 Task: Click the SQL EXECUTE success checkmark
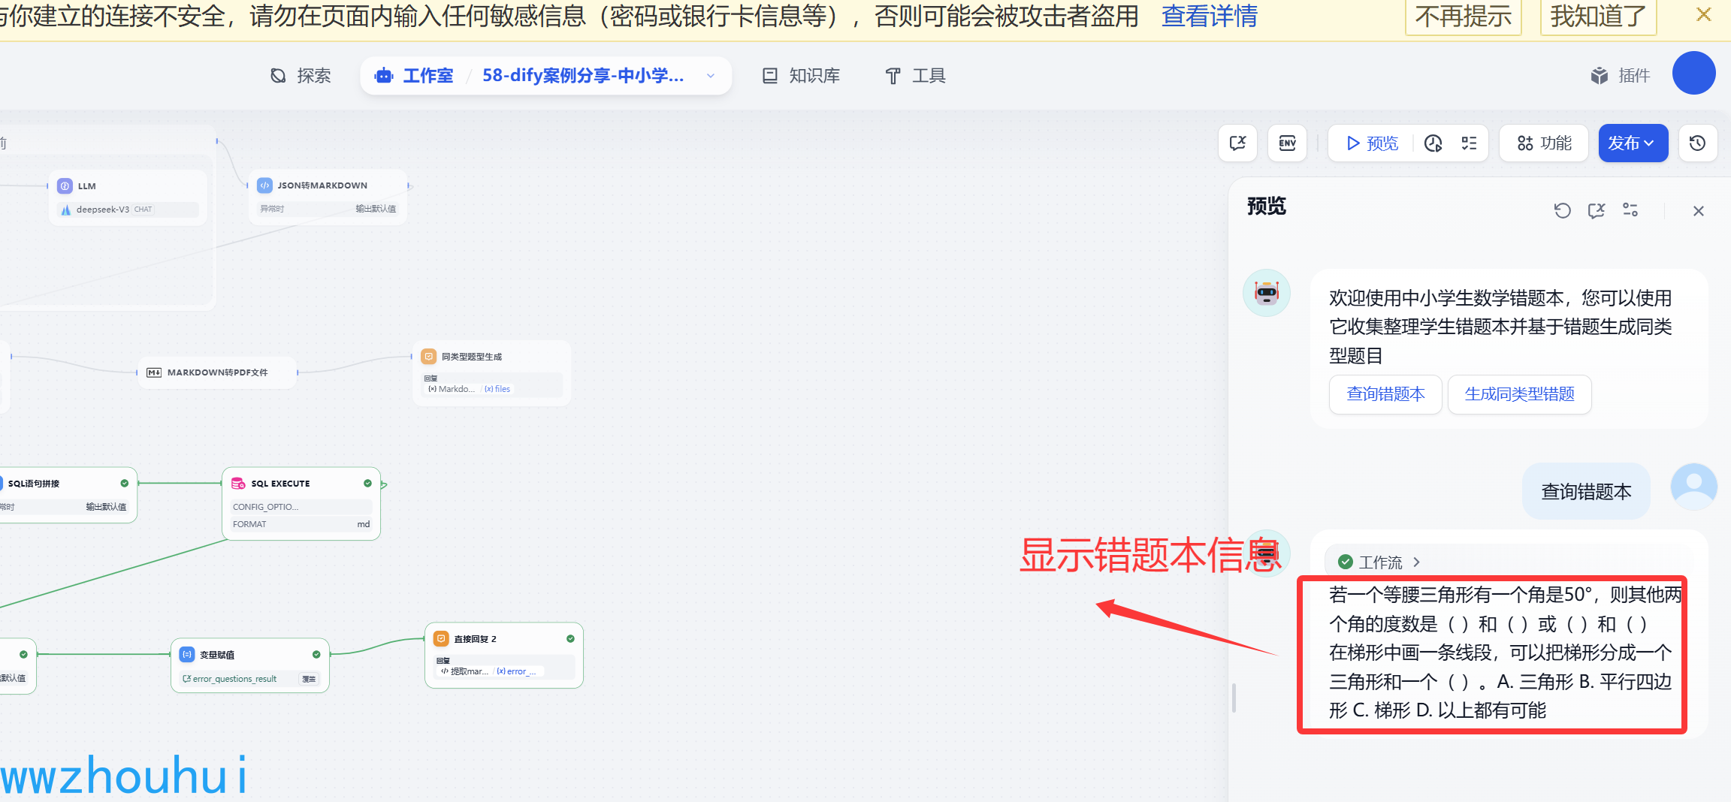(367, 483)
